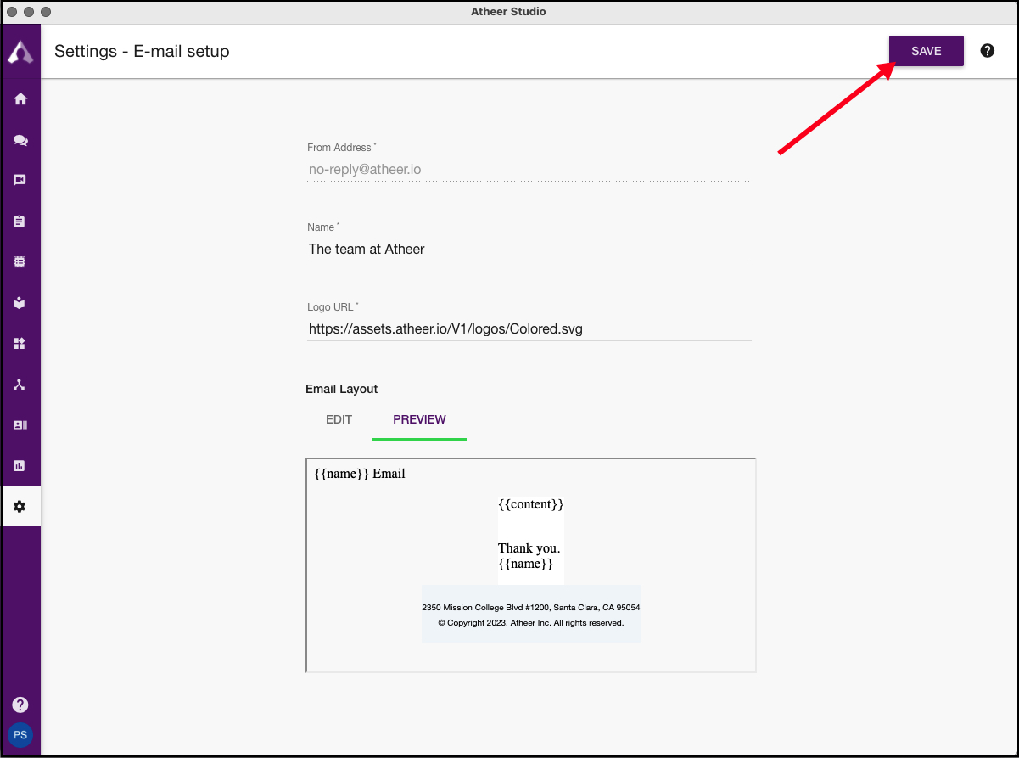Click the SAVE button
Screen dimensions: 1019x758
click(927, 51)
